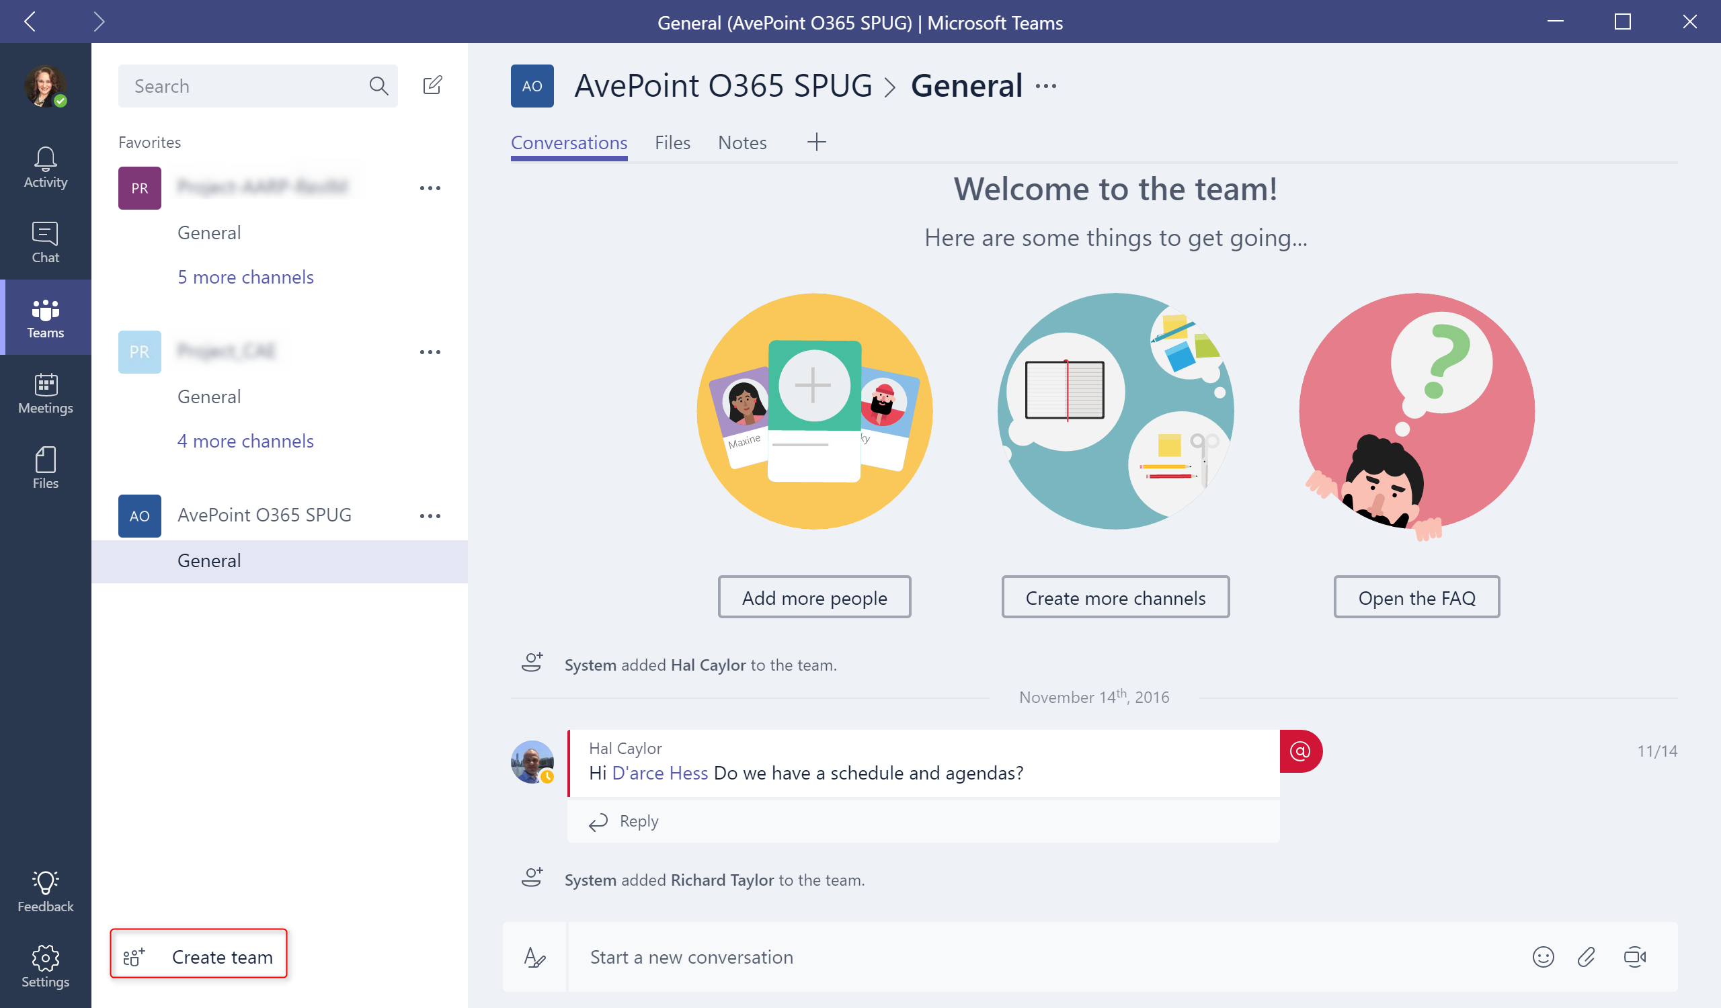Expand 5 more channels
Image resolution: width=1721 pixels, height=1008 pixels.
click(245, 277)
